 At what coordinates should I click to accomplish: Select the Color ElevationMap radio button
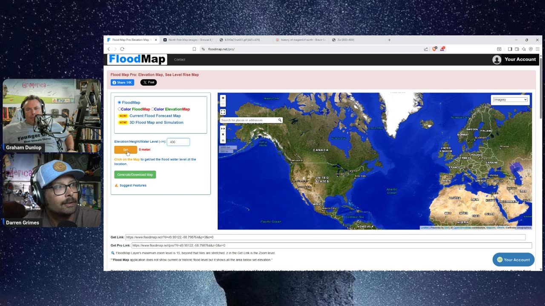click(x=152, y=109)
